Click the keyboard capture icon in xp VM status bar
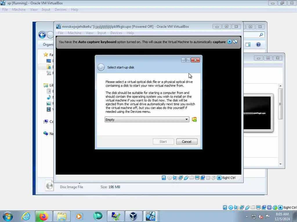This screenshot has width=297, height=222. click(x=280, y=208)
